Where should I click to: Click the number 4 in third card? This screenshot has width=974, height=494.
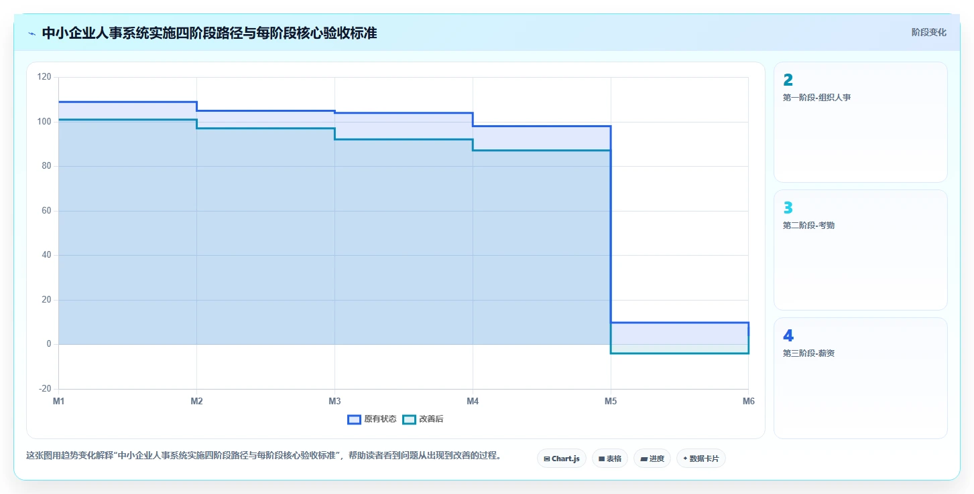[x=788, y=336]
